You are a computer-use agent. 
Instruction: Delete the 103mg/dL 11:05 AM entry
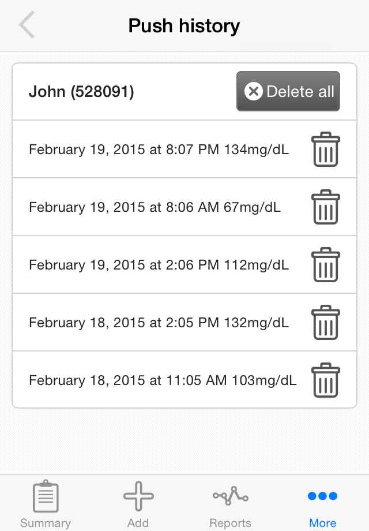pyautogui.click(x=325, y=380)
